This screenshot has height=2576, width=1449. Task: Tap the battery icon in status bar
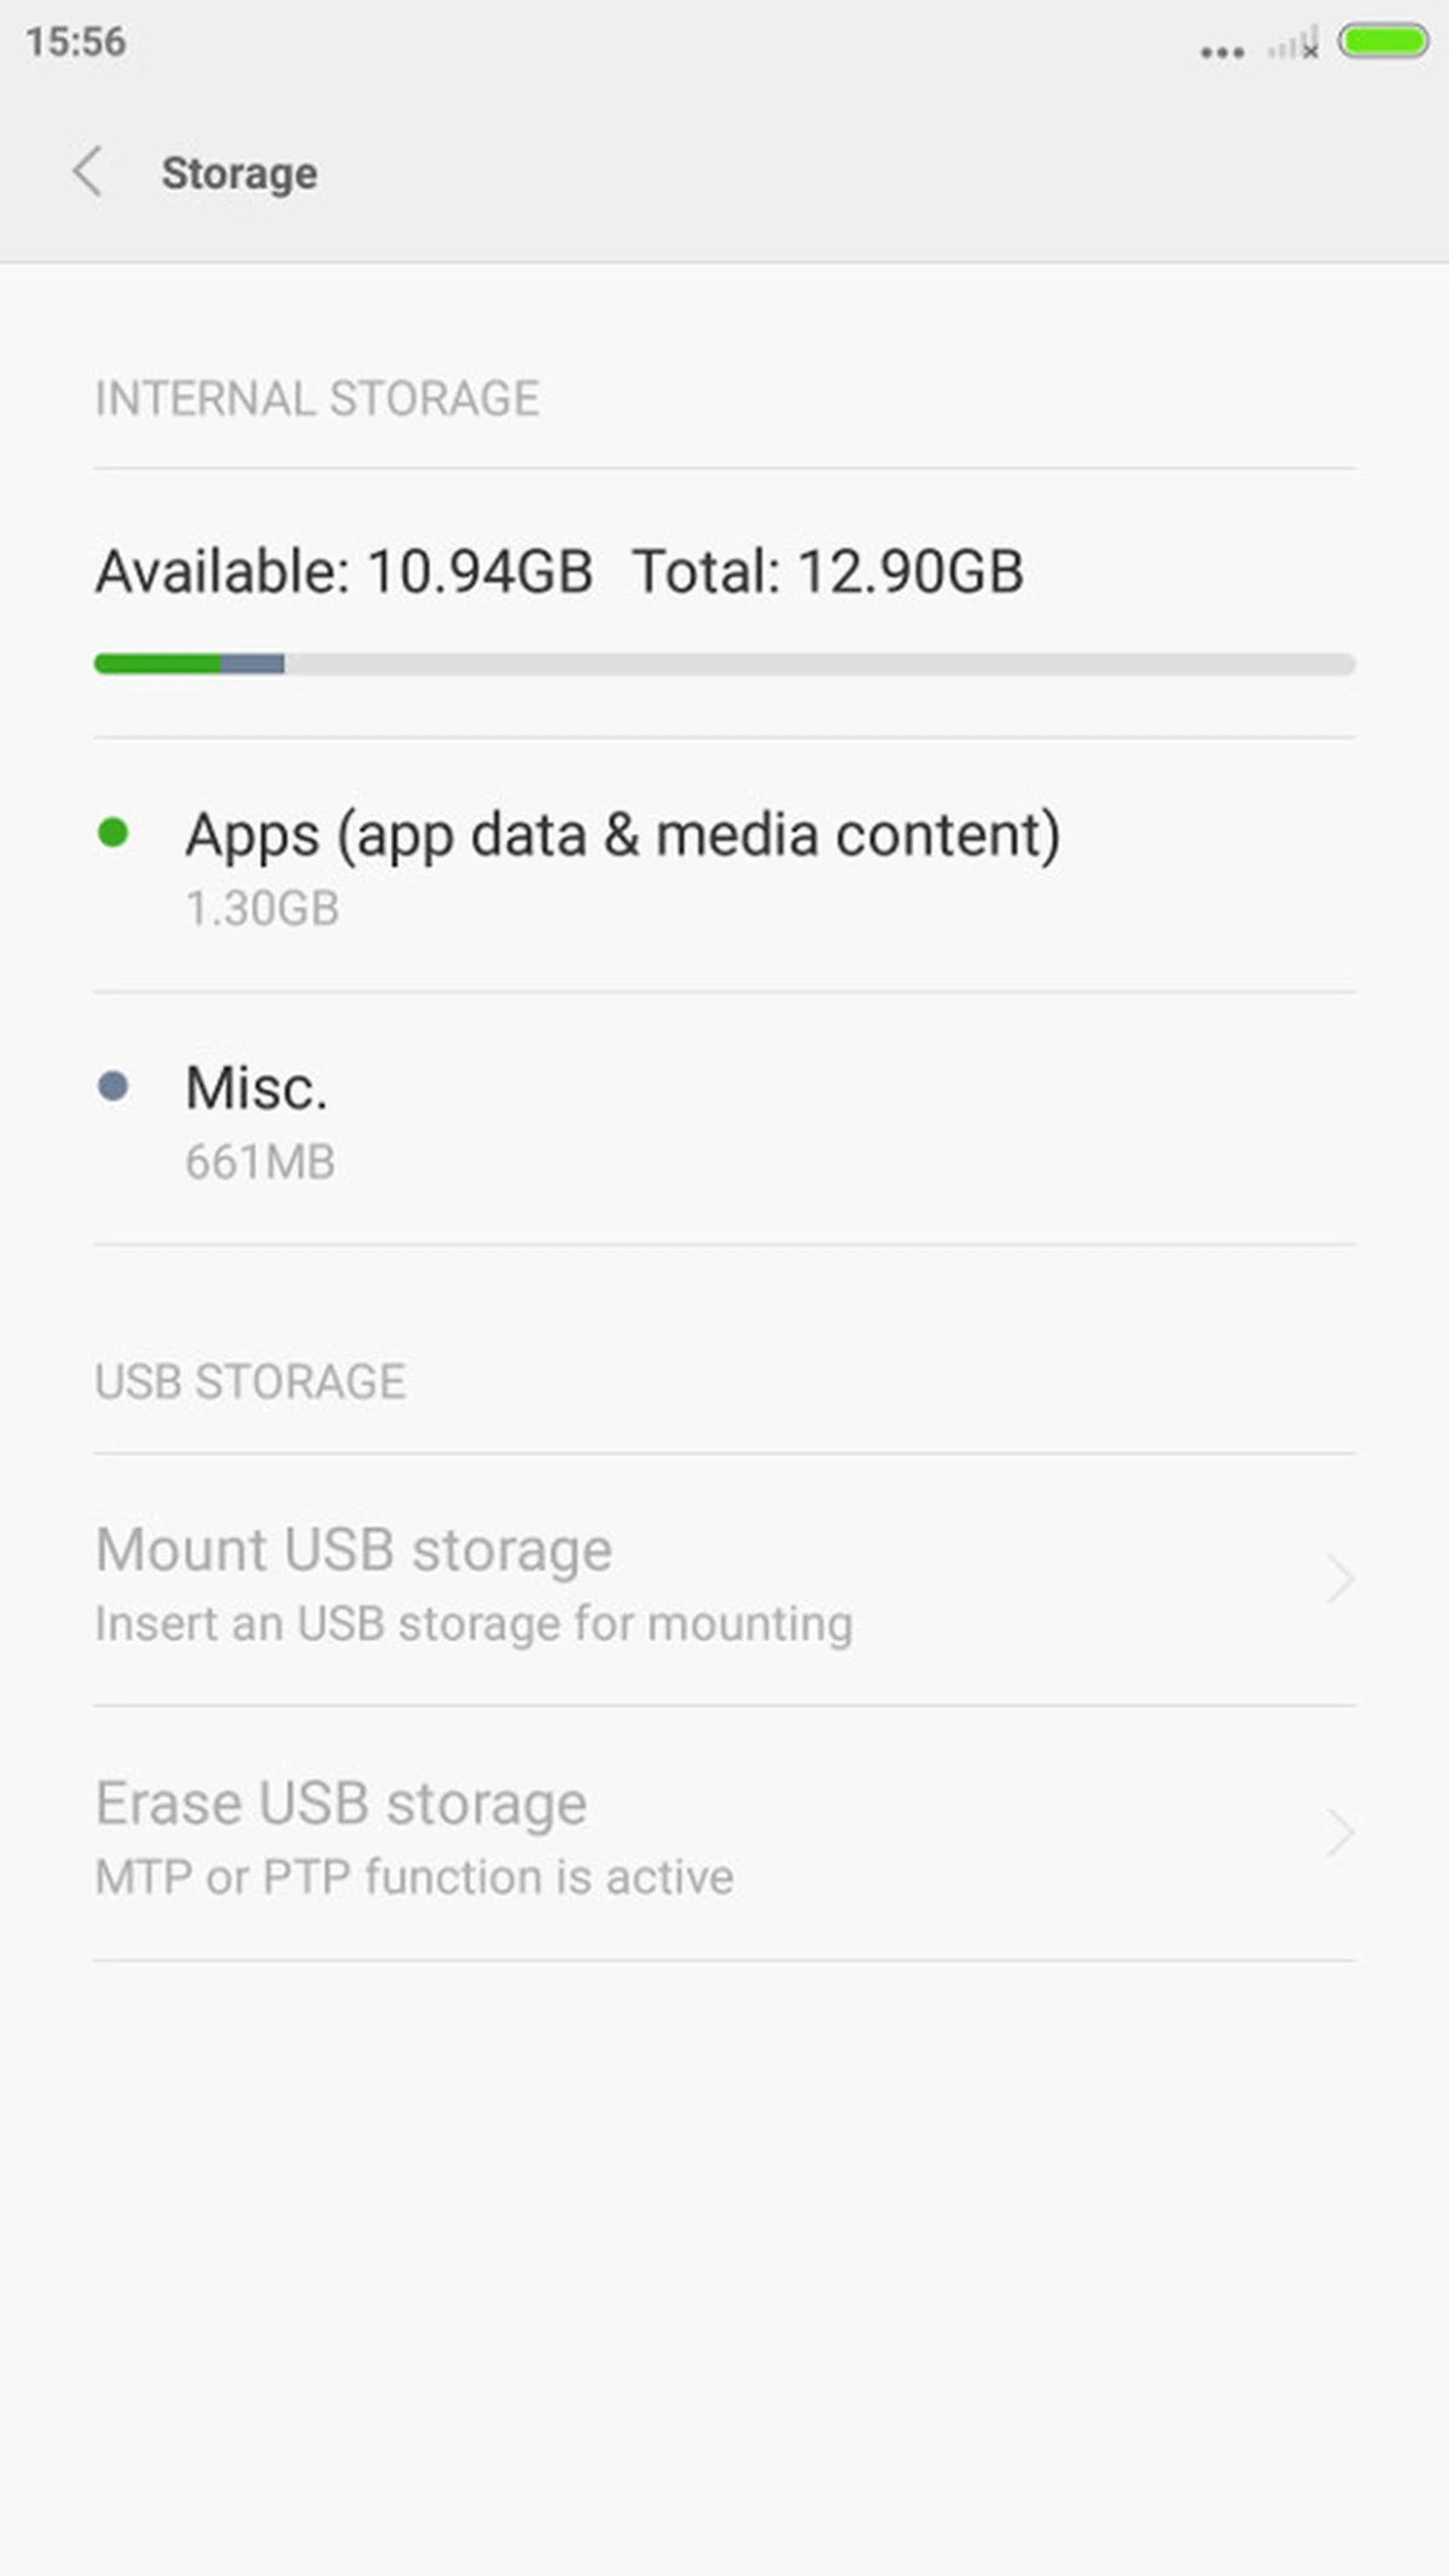(x=1383, y=42)
